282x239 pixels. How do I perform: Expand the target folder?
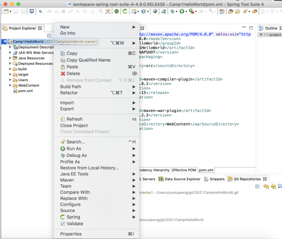(x=10, y=74)
